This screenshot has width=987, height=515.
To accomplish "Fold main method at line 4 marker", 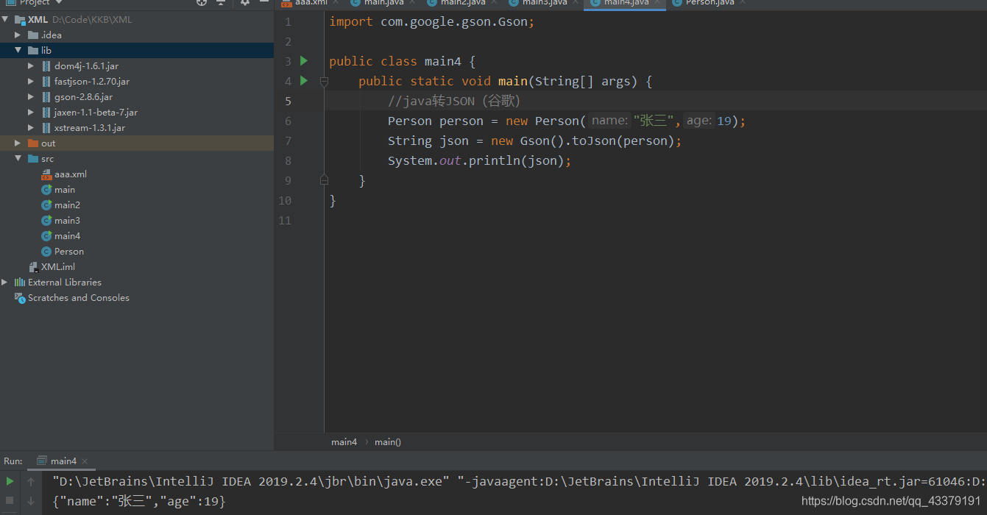I will [324, 82].
